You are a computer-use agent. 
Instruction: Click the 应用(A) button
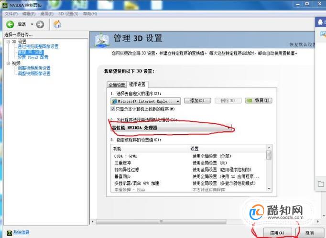277,233
